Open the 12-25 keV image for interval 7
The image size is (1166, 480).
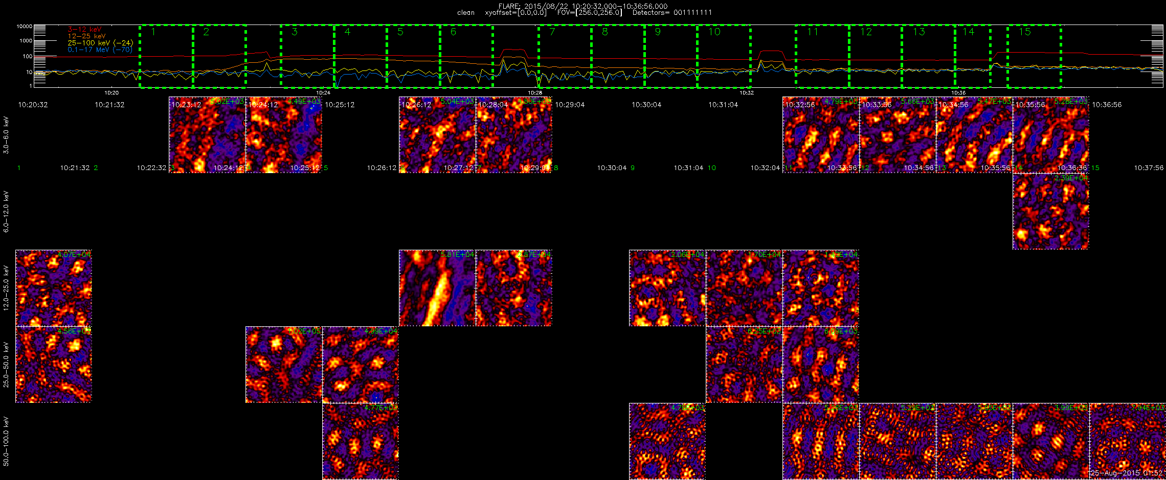pyautogui.click(x=514, y=288)
